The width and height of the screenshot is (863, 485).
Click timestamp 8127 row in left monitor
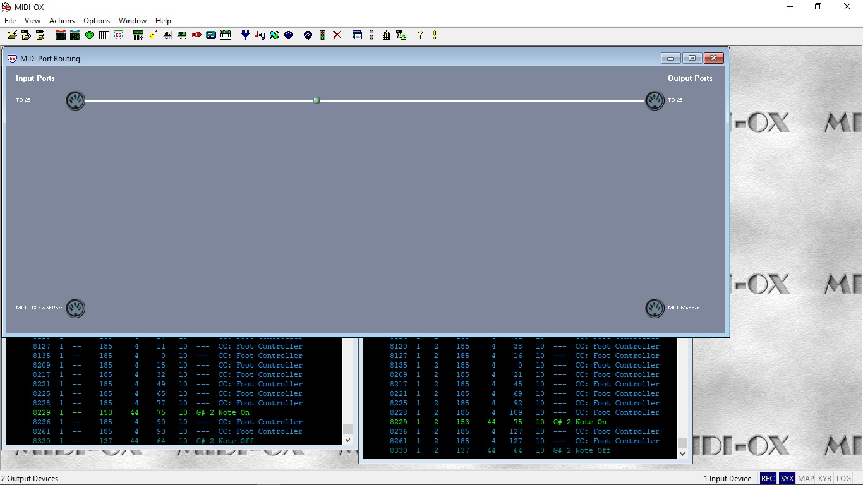pos(174,347)
